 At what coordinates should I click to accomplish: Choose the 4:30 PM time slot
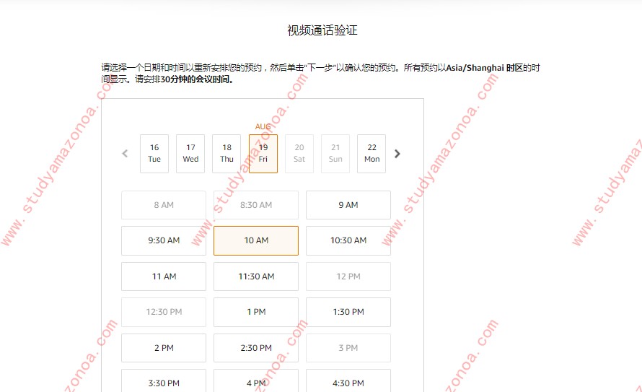click(x=348, y=381)
